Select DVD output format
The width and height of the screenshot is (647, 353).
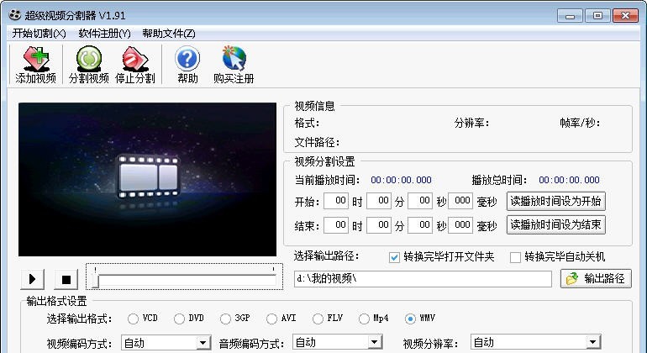(179, 319)
